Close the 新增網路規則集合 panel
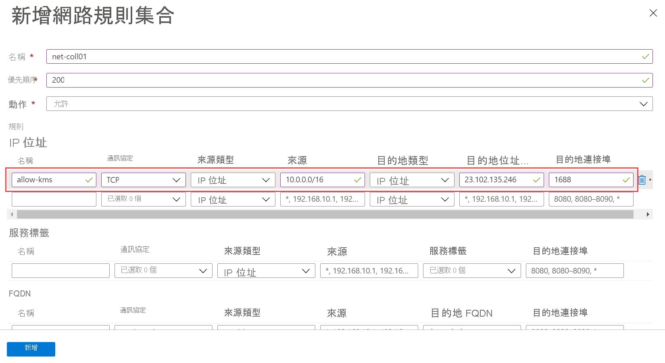This screenshot has width=665, height=363. click(x=653, y=13)
